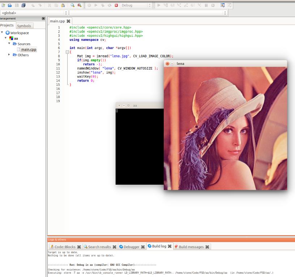Click the Open file toolbar icon
295x277 pixels.
point(10,5)
